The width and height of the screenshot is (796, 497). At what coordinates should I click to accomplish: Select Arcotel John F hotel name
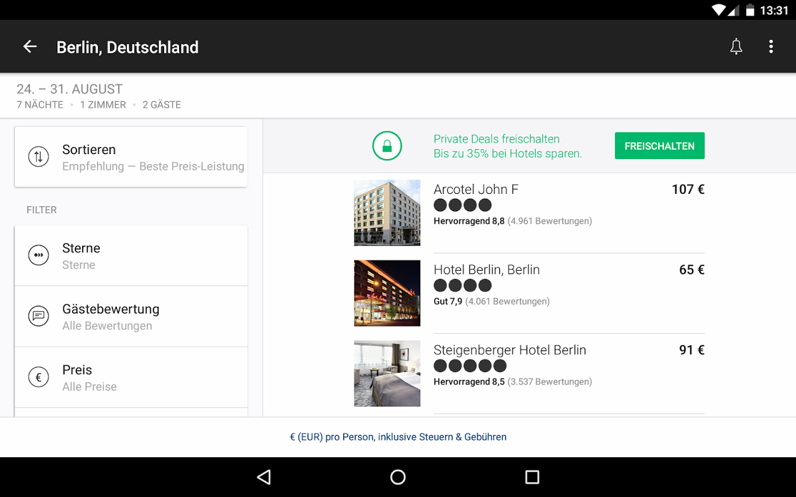coord(476,189)
